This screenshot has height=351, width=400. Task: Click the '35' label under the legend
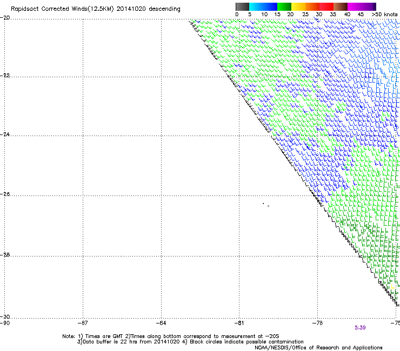333,15
